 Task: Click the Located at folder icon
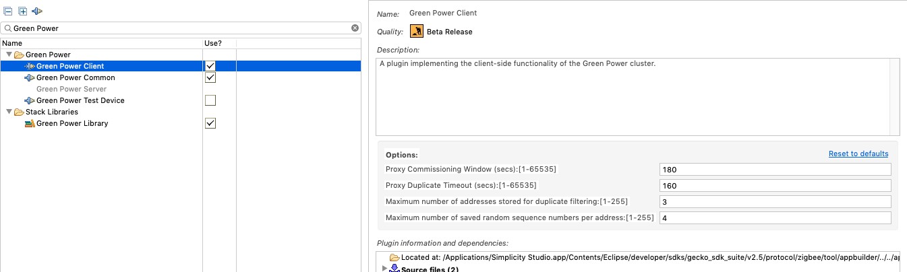point(394,257)
